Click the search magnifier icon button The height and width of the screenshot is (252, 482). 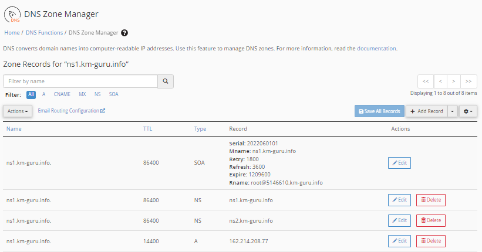166,81
